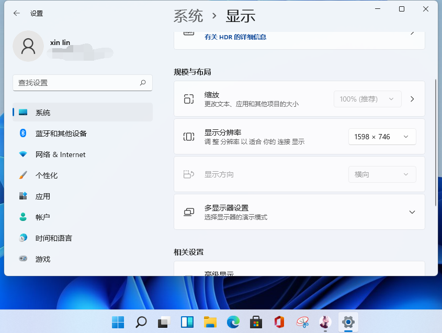
Task: Open the 有关 HDR 的详细信息 link
Action: (235, 37)
